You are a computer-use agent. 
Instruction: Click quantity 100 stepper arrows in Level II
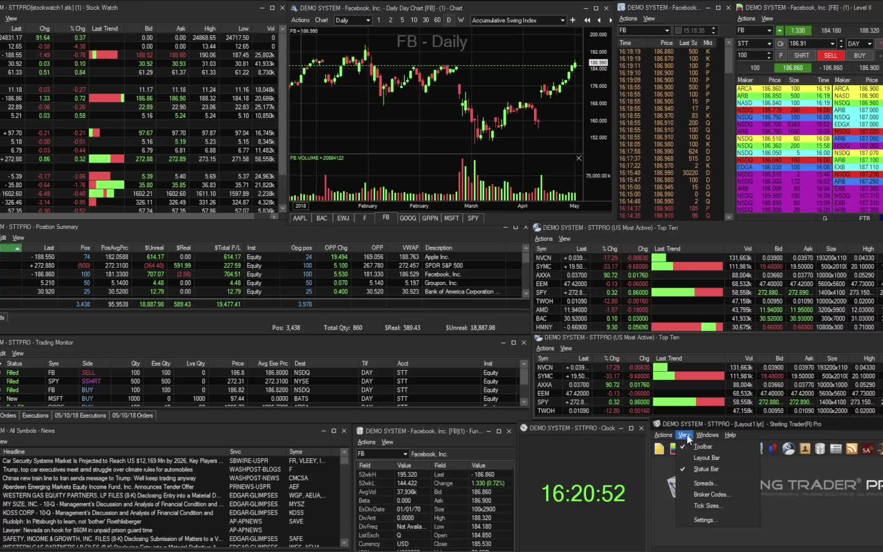(x=769, y=55)
